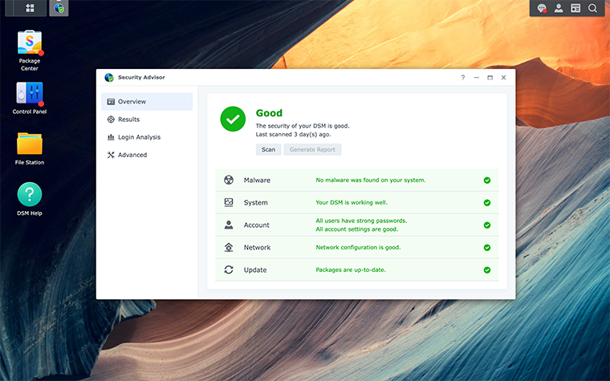
Task: Switch to the Overview tab
Action: 147,102
